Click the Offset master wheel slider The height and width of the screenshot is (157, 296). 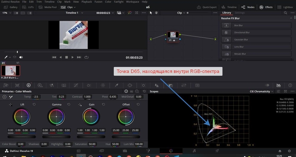[x=126, y=137]
